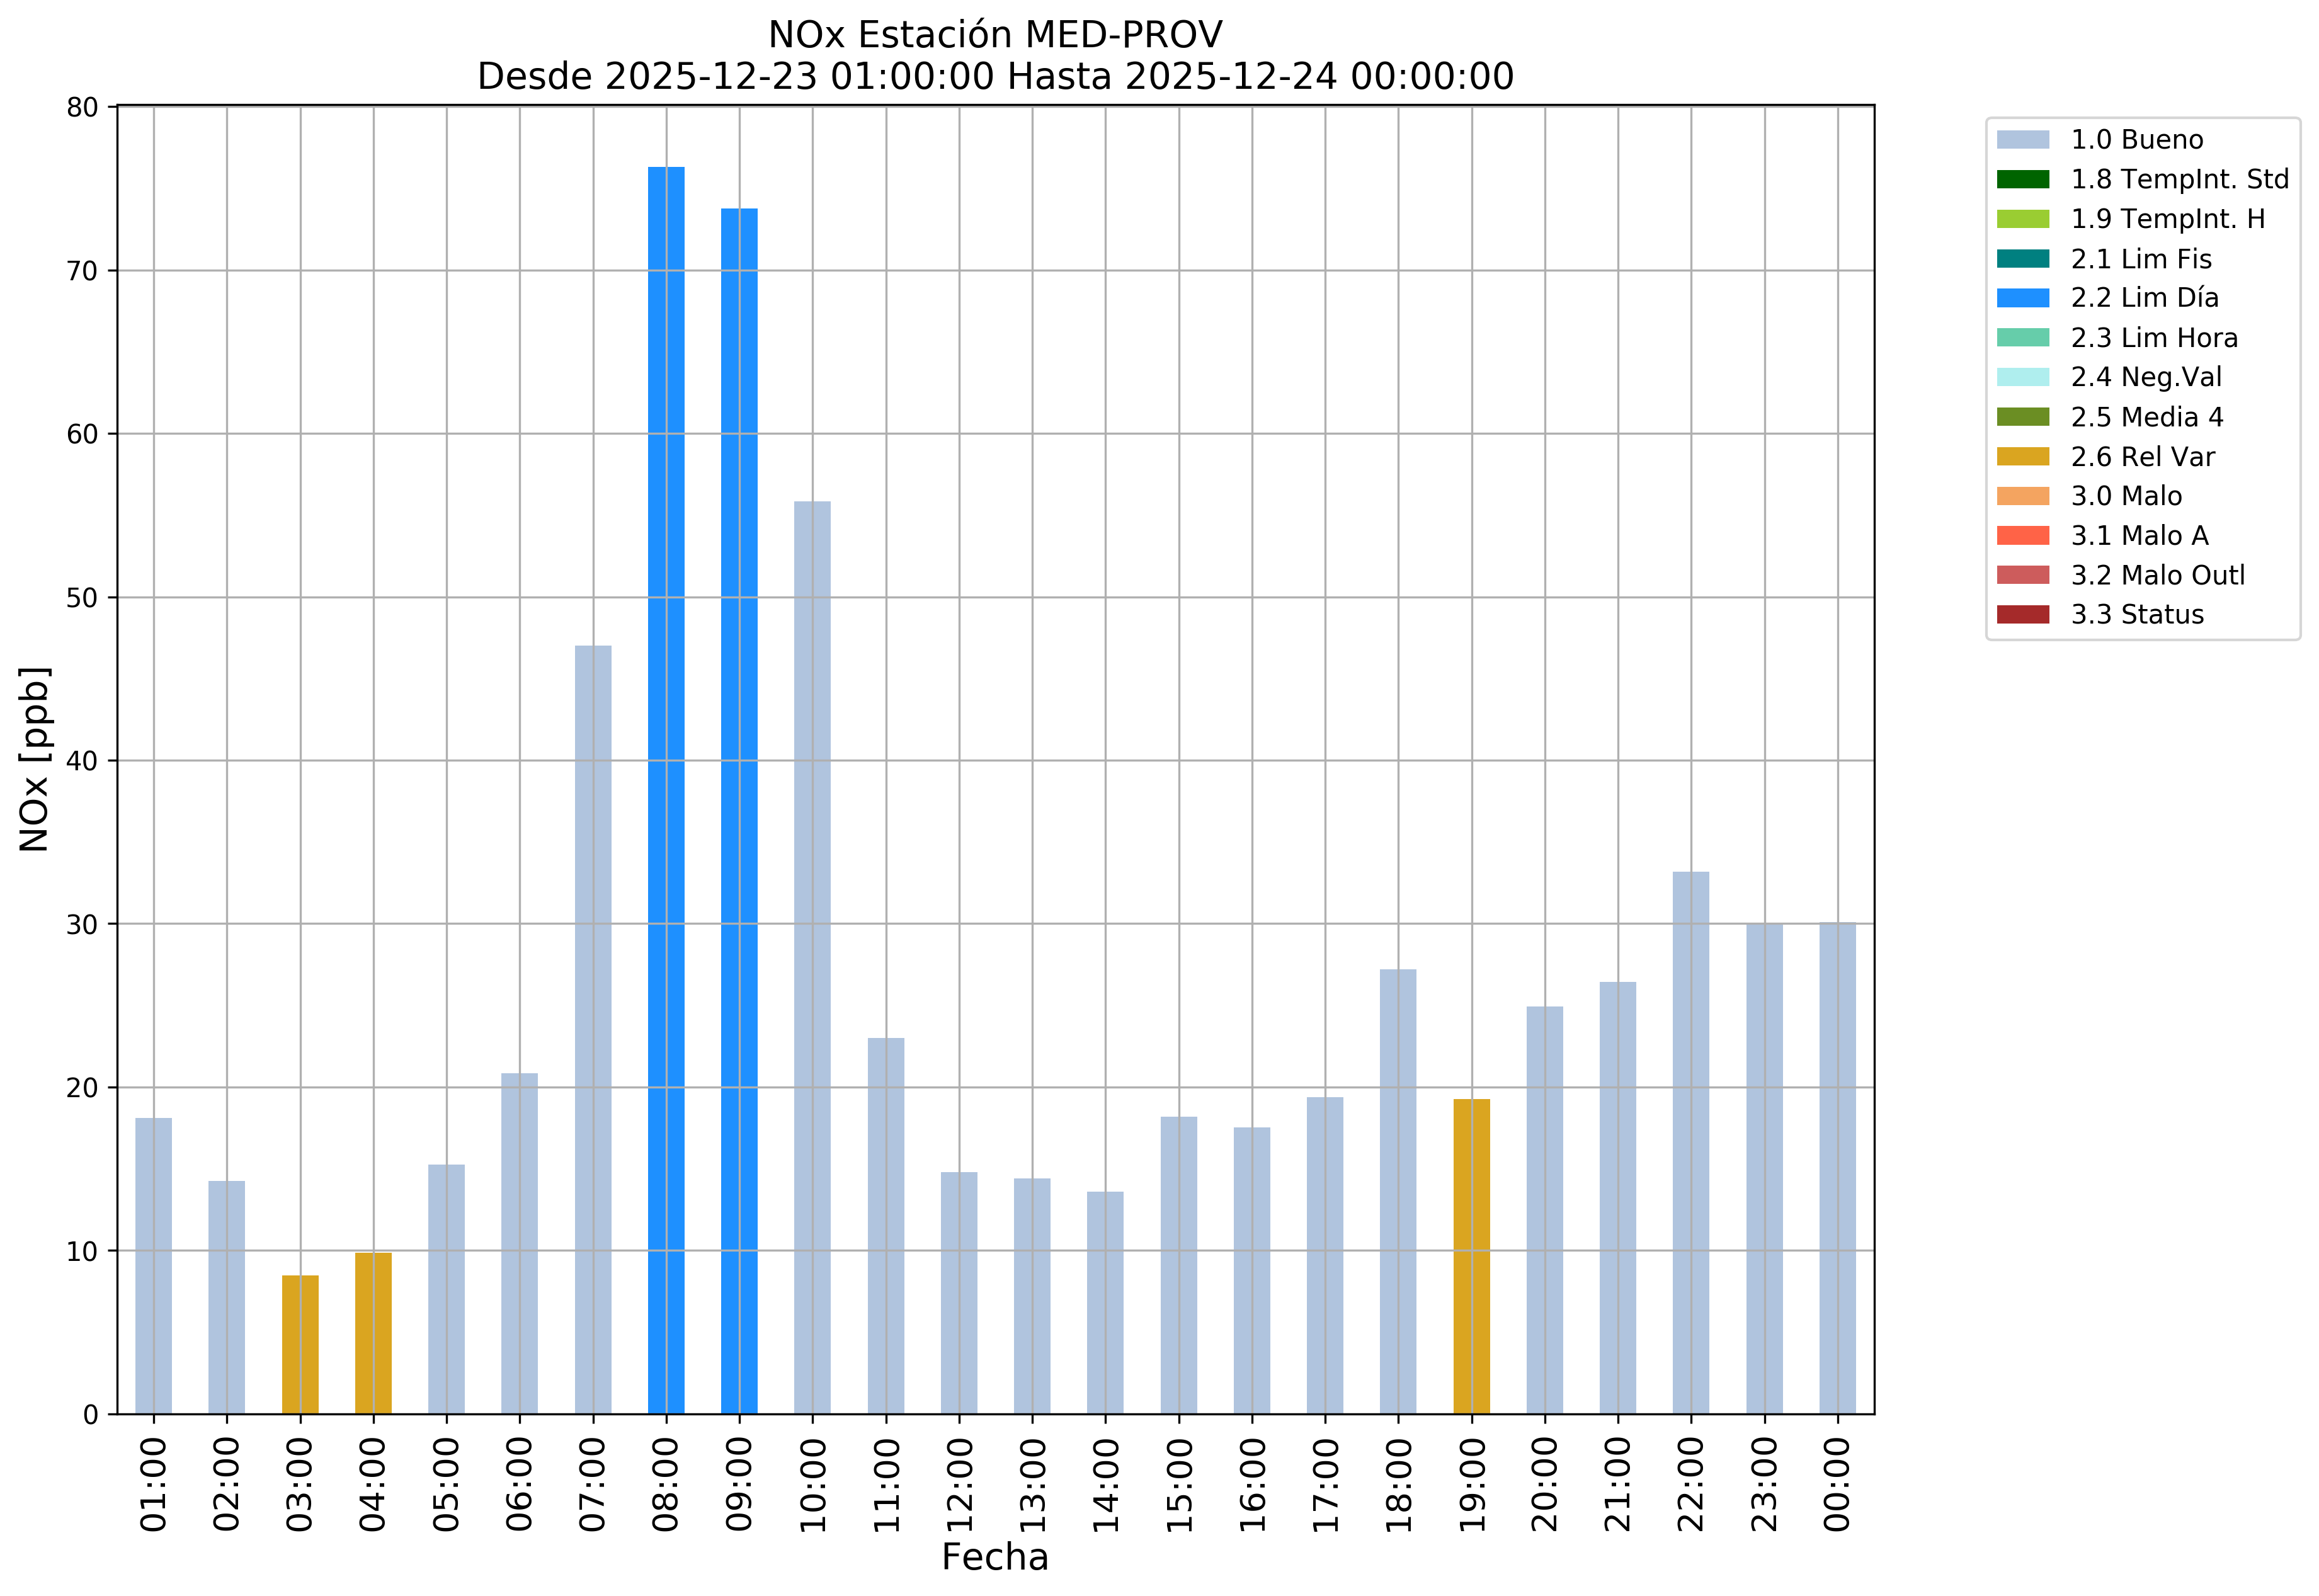
Task: Click the NOx [ppb] y-axis label
Action: click(35, 759)
